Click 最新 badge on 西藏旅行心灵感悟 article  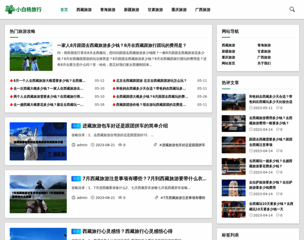(x=76, y=231)
